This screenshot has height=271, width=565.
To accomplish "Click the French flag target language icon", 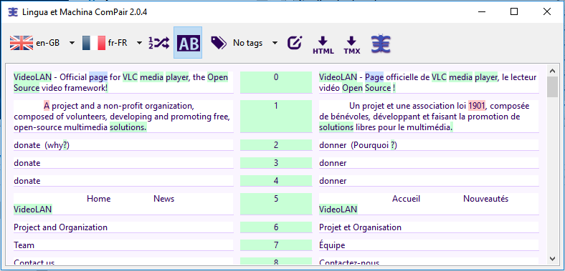I will click(x=94, y=43).
